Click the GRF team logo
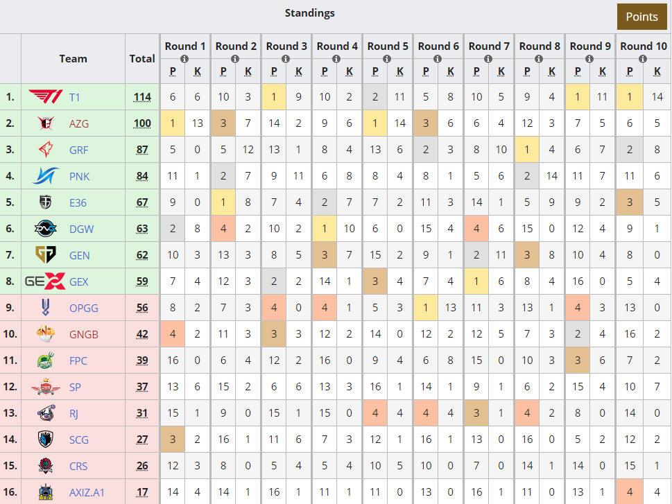 (46, 150)
